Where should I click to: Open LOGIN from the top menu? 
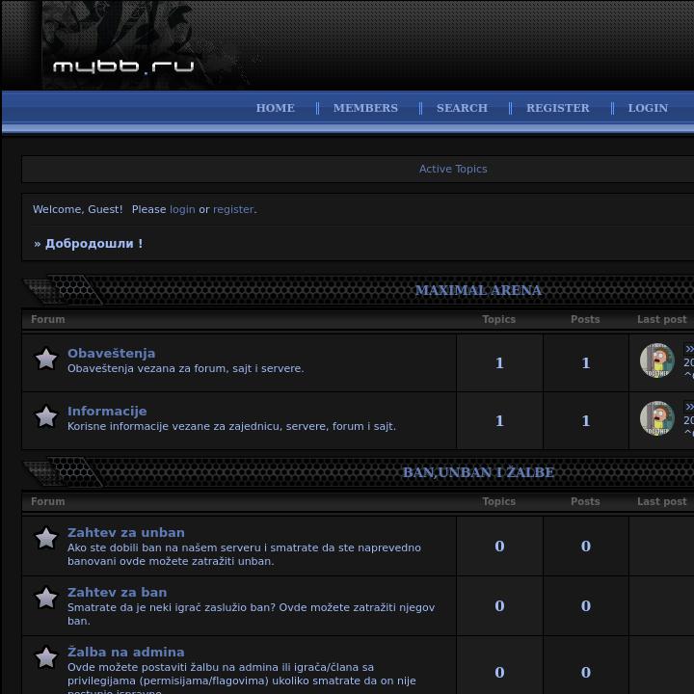[648, 108]
